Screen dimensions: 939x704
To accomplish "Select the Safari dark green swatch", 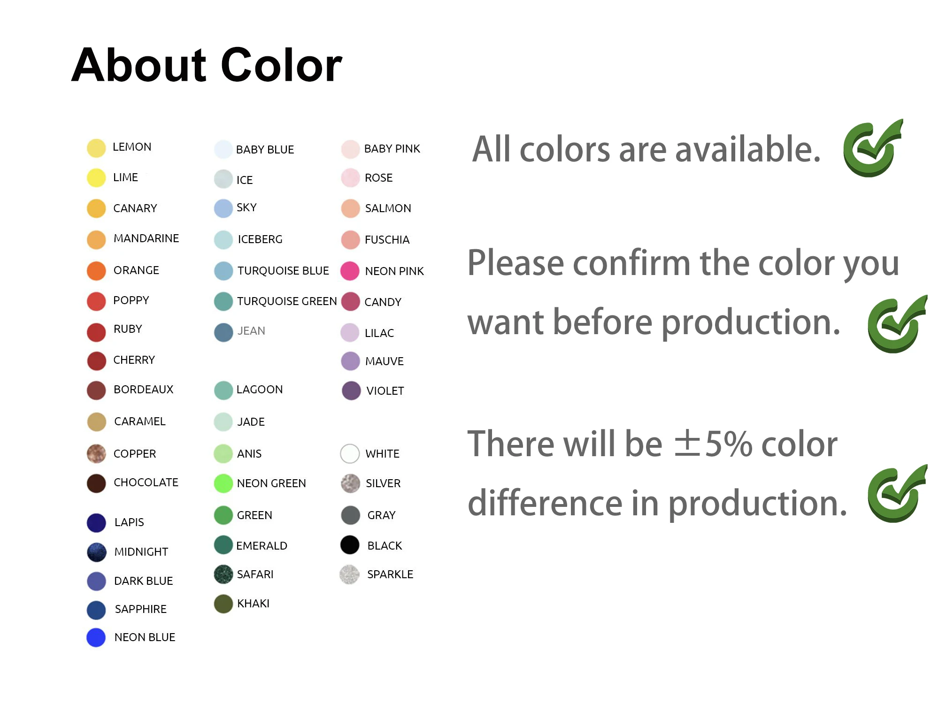I will coord(223,574).
